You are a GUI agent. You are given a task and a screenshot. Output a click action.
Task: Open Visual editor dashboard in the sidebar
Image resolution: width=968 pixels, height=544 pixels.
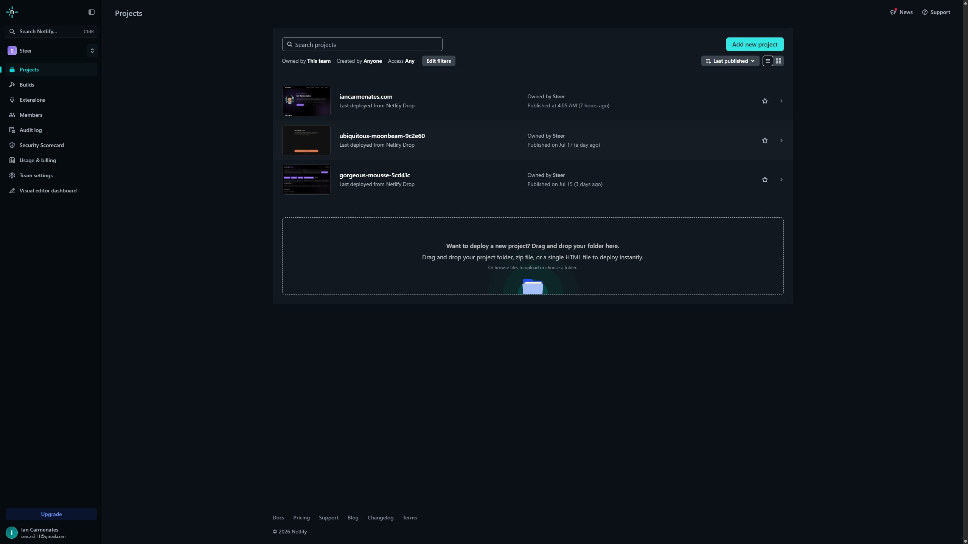tap(51, 191)
